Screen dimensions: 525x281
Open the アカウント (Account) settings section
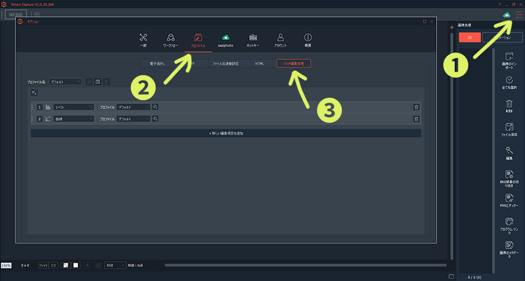[x=280, y=40]
